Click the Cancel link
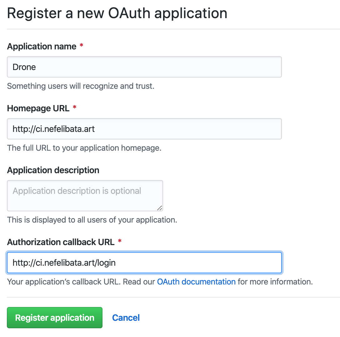This screenshot has width=340, height=337. tap(126, 318)
